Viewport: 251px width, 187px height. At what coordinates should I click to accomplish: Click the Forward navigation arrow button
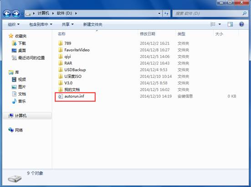pos(16,14)
